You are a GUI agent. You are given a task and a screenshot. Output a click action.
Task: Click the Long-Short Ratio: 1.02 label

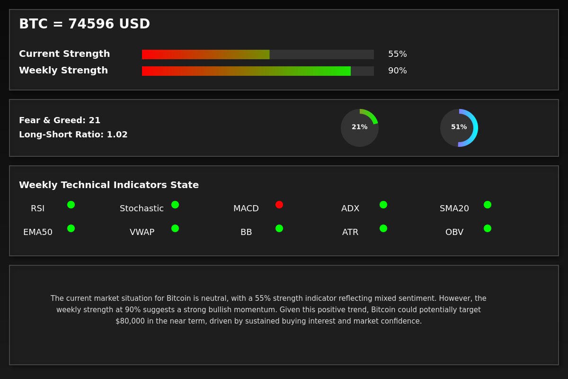[x=73, y=135]
